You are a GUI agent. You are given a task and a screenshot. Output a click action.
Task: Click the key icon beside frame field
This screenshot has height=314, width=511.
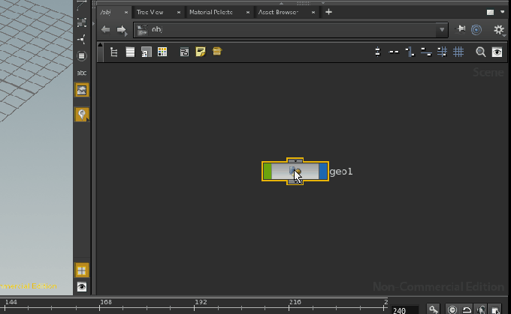tap(434, 309)
